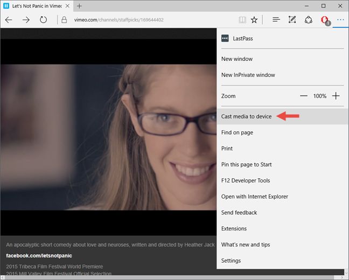Close the More actions ellipsis menu
The height and width of the screenshot is (280, 349).
[340, 20]
